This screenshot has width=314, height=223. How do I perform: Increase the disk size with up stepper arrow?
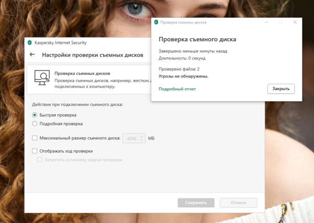pyautogui.click(x=141, y=136)
